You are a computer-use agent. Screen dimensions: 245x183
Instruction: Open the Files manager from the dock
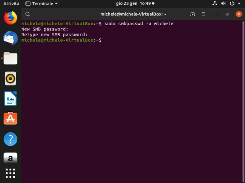(11, 58)
